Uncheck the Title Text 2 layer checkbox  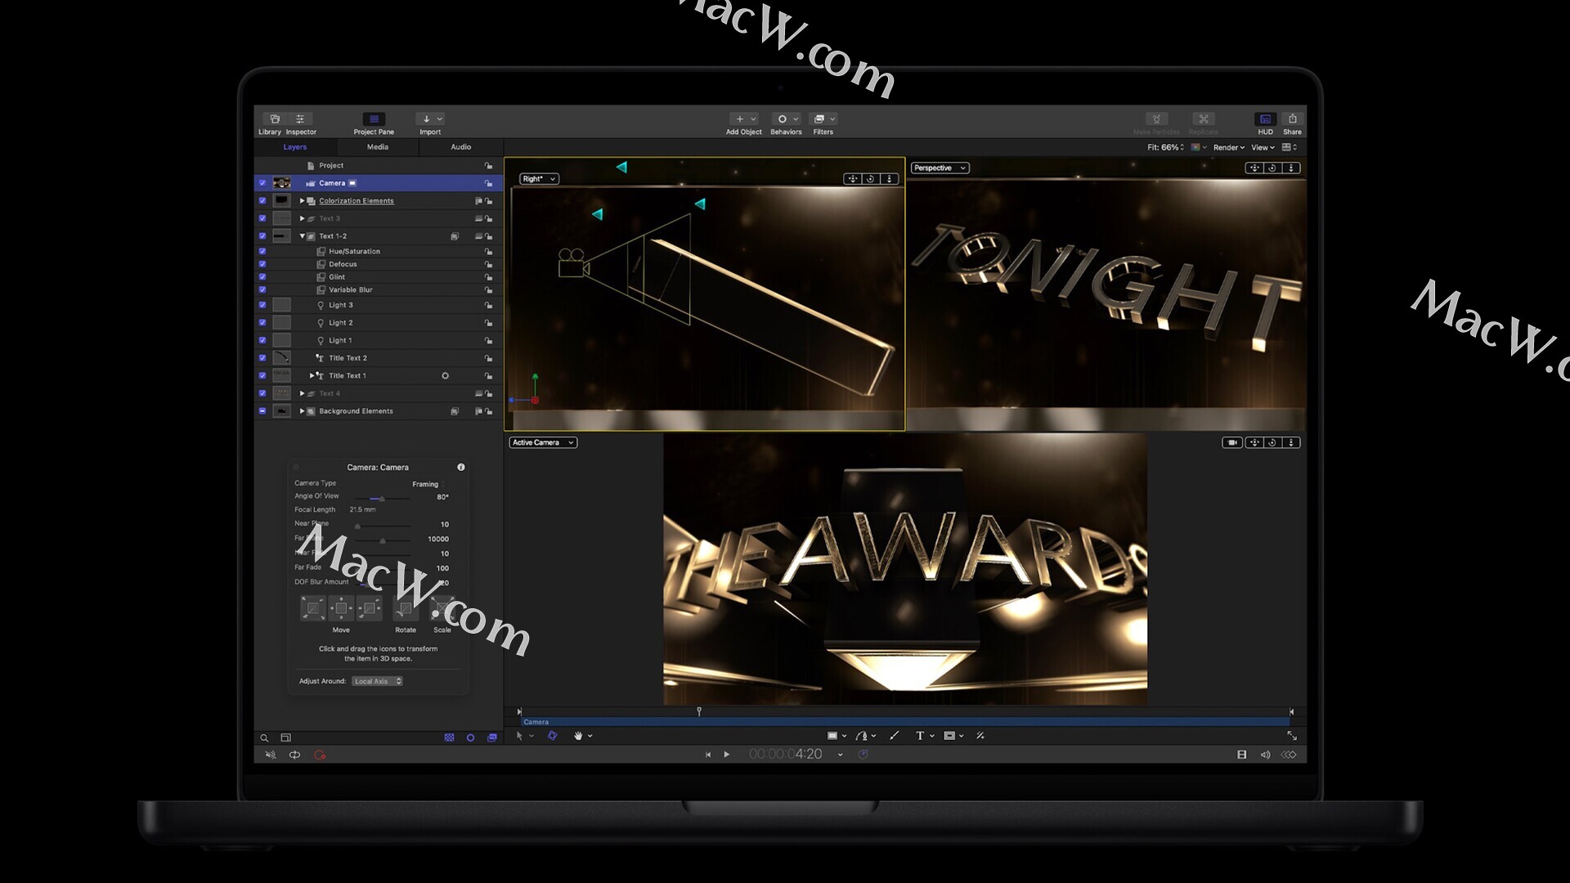[262, 358]
